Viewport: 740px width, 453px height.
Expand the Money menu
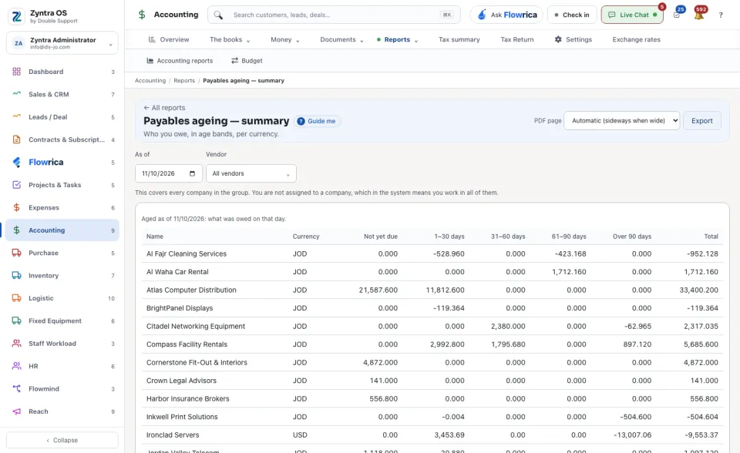285,39
